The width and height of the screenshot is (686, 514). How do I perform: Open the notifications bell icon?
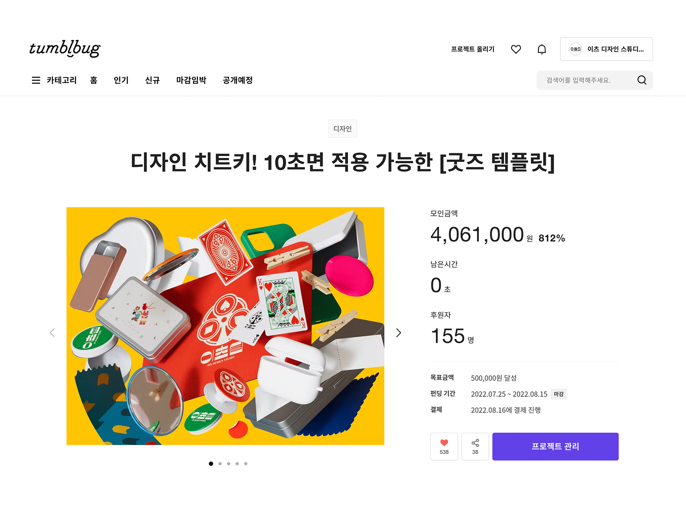point(542,49)
